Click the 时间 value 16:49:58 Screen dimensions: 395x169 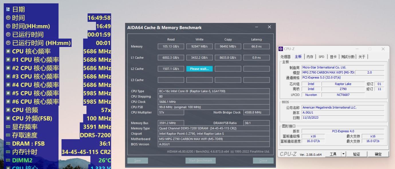pos(99,18)
